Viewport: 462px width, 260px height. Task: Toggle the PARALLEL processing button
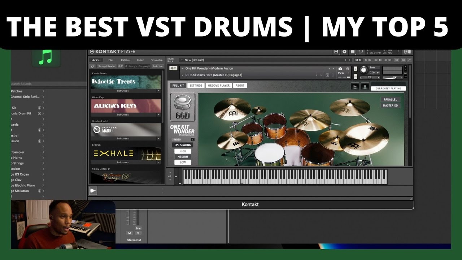(x=390, y=100)
